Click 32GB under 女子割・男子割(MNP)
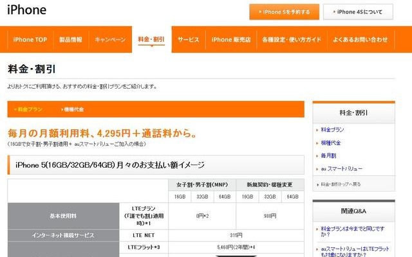The image size is (412, 257). point(202,197)
